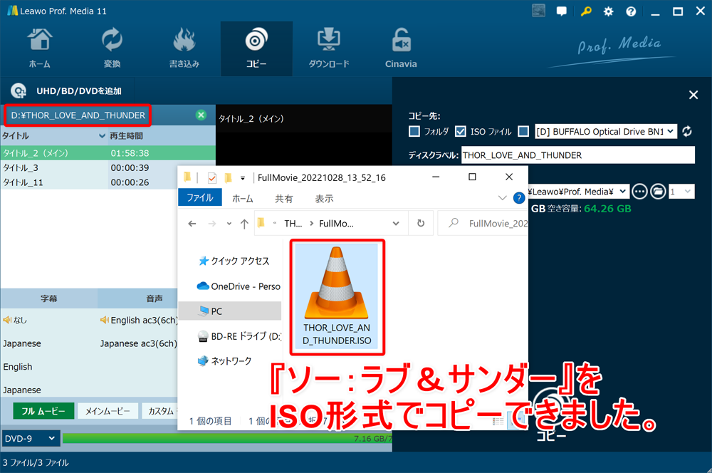Image resolution: width=712 pixels, height=473 pixels.
Task: Open Leawo help question mark icon
Action: (631, 12)
